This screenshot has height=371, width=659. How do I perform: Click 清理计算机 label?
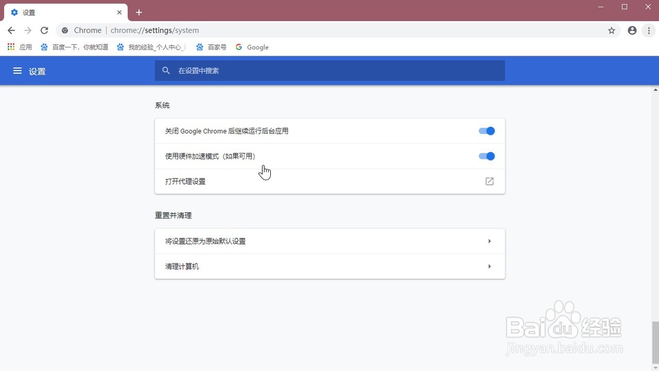coord(182,266)
